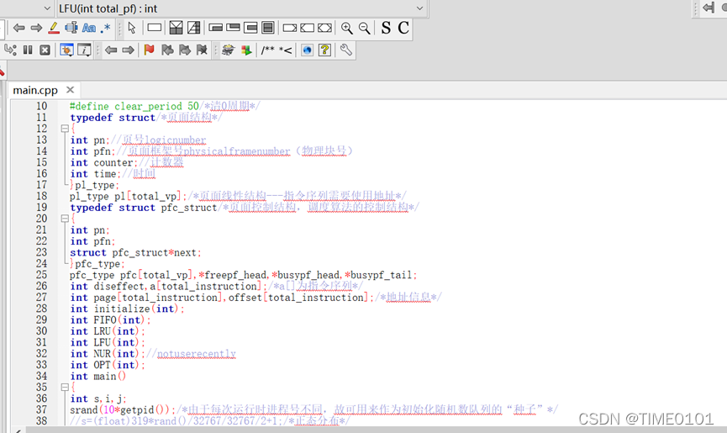This screenshot has height=433, width=727.
Task: Select the second loop brick tool
Action: pyautogui.click(x=233, y=28)
